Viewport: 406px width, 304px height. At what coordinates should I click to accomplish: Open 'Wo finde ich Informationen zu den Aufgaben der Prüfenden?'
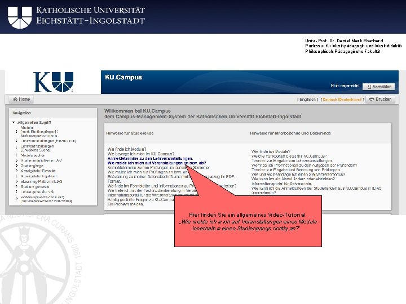coord(304,165)
